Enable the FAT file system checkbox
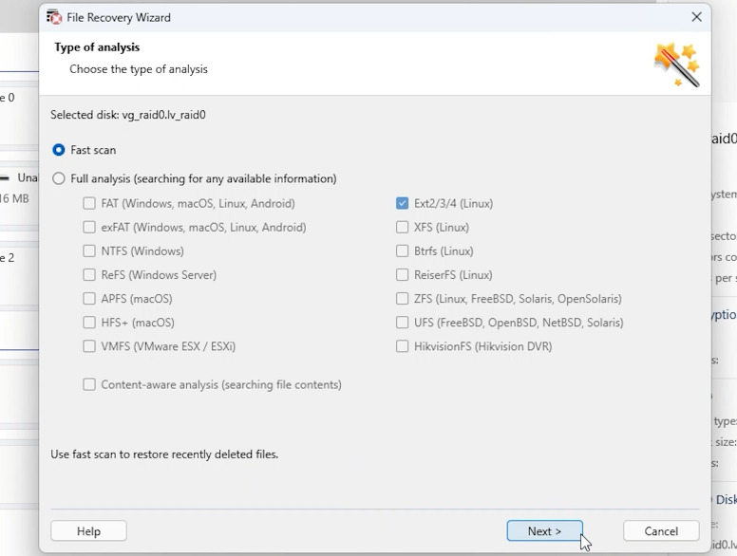The image size is (737, 556). coord(89,203)
